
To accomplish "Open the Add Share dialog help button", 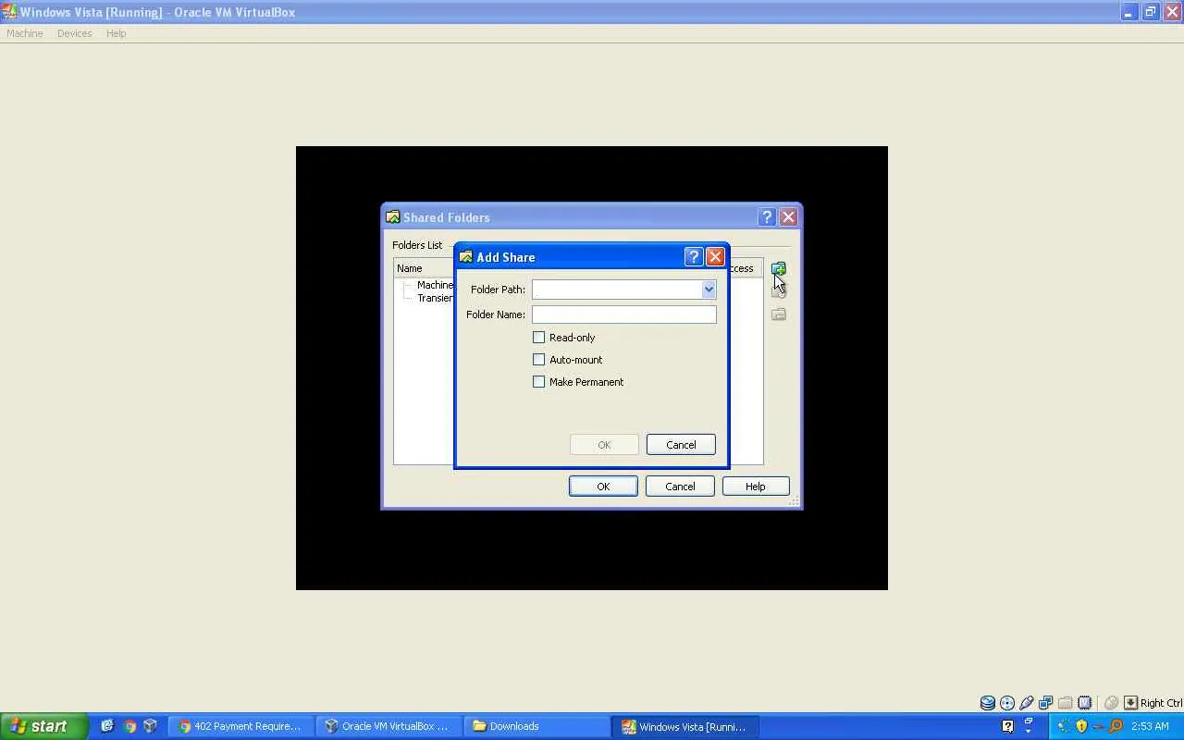I will coord(694,257).
